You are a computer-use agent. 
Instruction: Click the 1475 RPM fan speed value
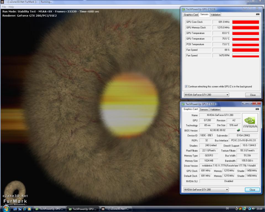[222, 56]
